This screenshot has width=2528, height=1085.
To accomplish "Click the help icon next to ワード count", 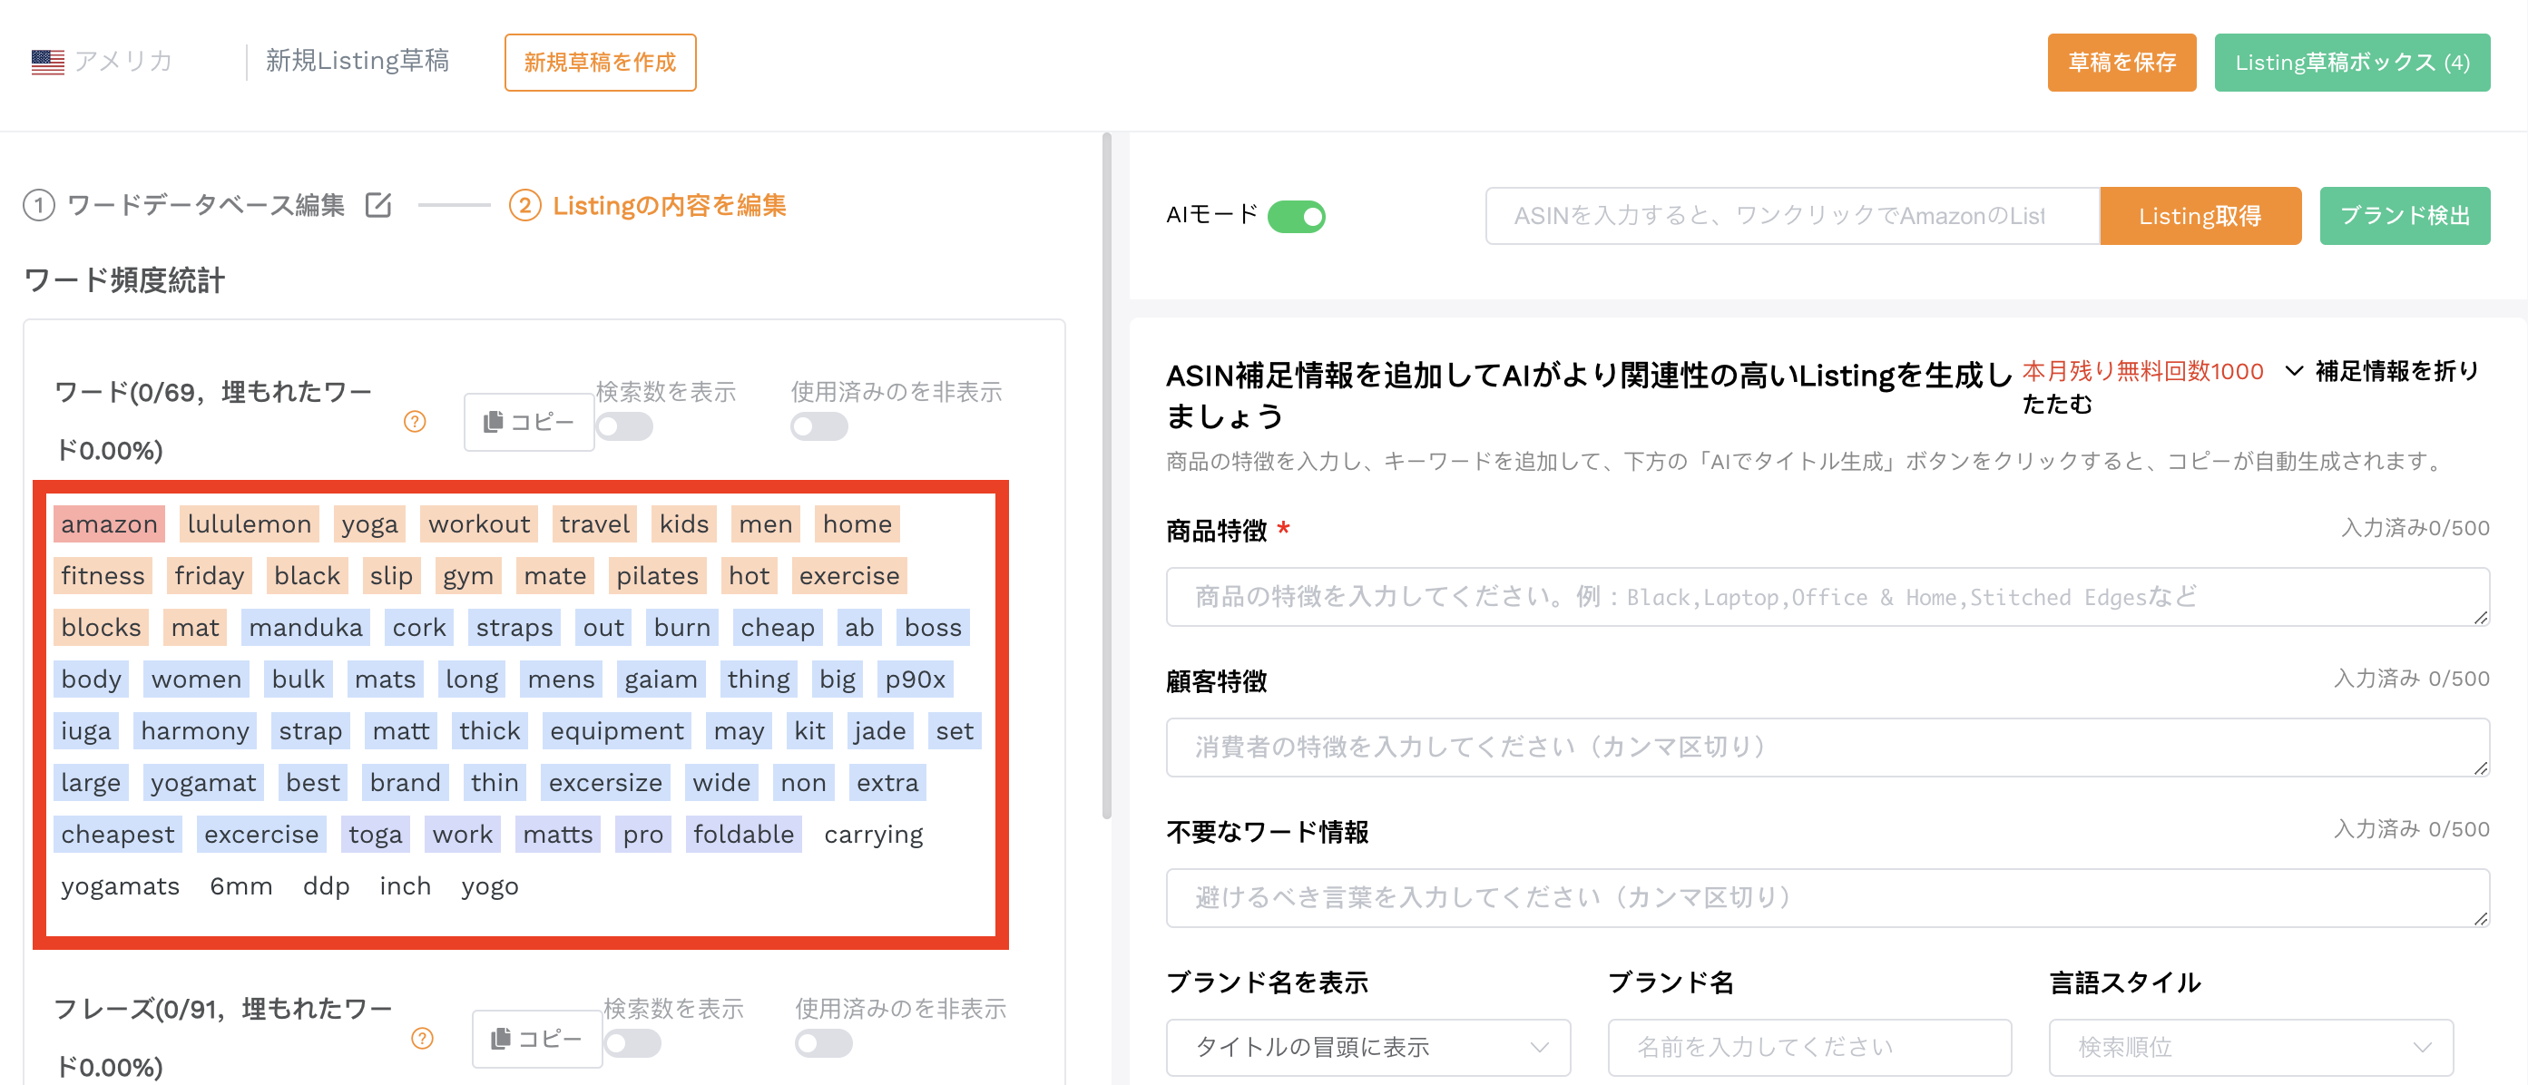I will click(415, 422).
